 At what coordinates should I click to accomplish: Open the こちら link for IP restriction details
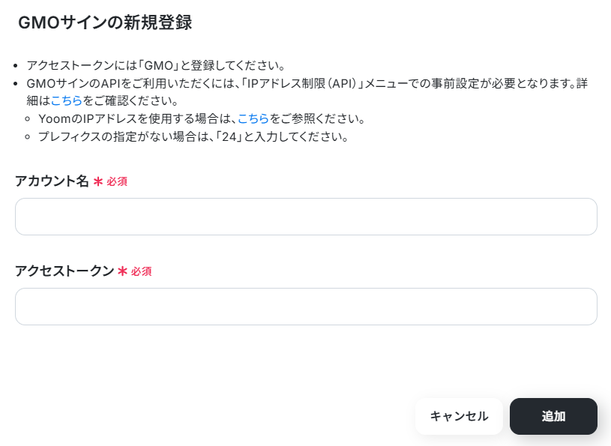(x=66, y=100)
